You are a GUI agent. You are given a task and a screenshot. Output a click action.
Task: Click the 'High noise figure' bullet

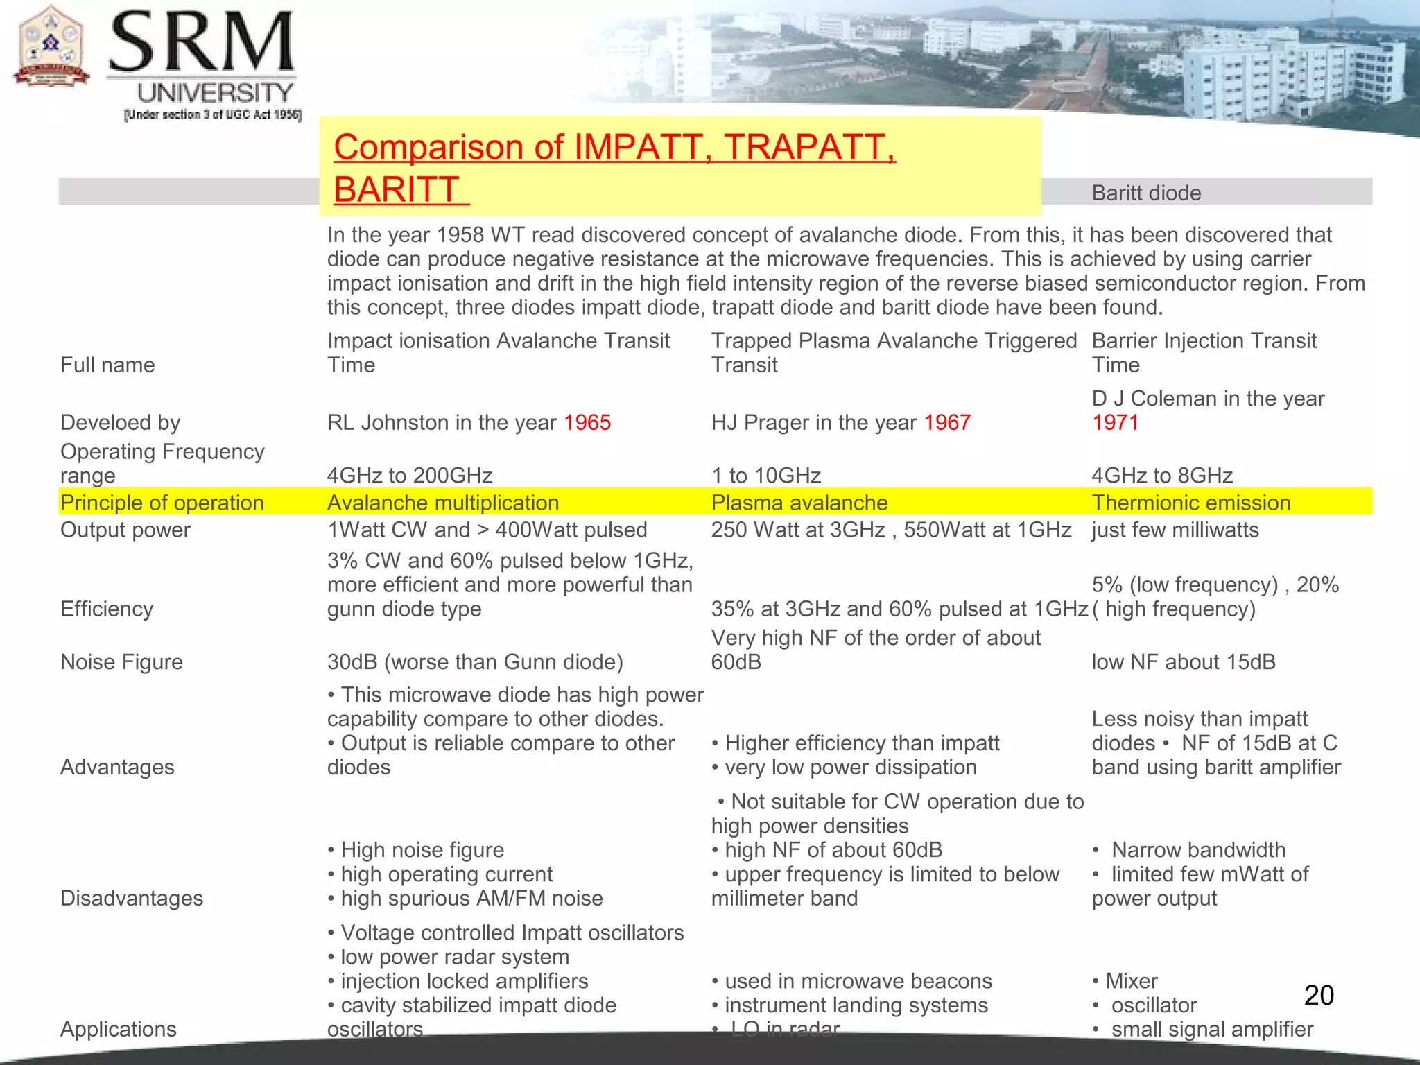coord(416,850)
